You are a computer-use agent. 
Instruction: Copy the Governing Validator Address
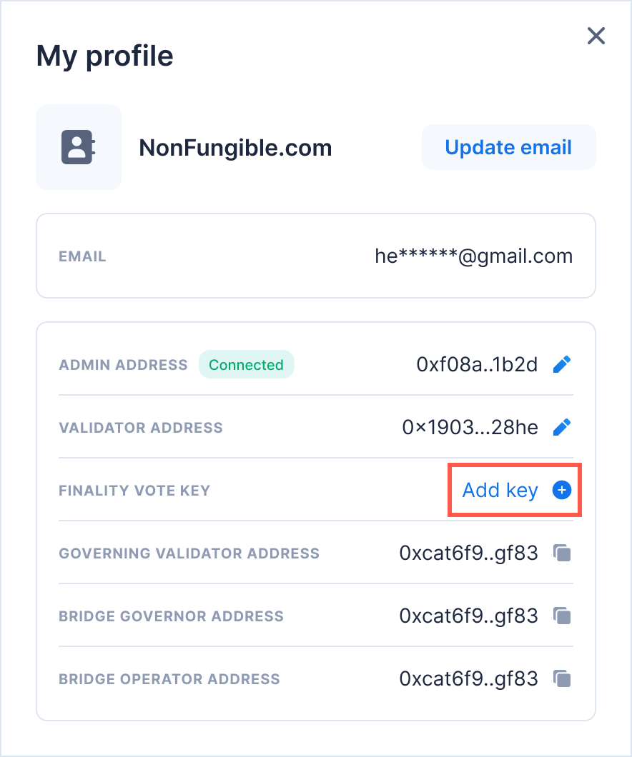(x=563, y=553)
